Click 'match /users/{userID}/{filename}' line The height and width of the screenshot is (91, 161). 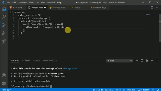point(43,24)
